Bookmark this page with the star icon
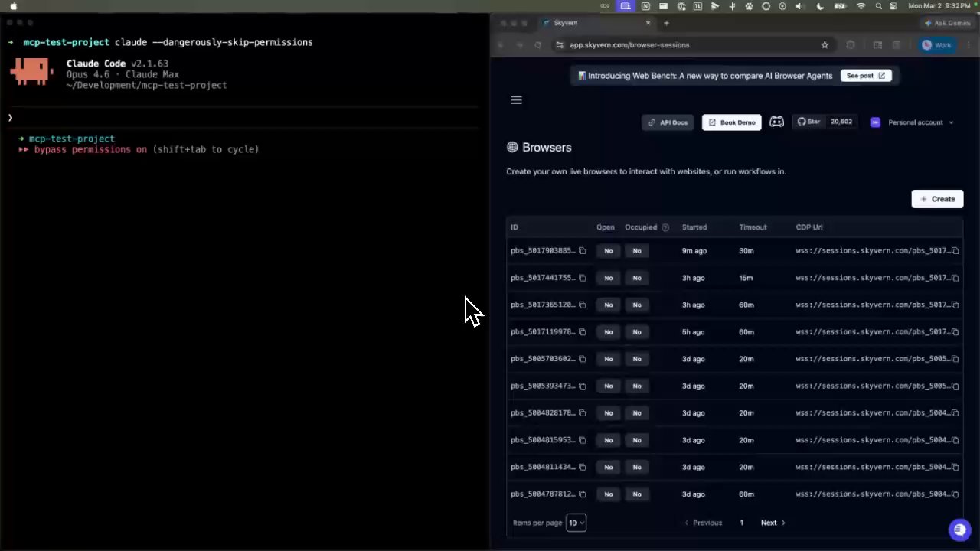 pos(825,45)
